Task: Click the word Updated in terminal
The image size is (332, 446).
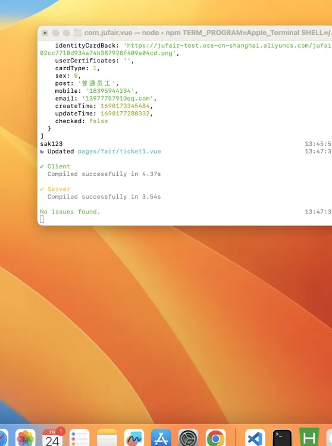Action: pos(61,151)
